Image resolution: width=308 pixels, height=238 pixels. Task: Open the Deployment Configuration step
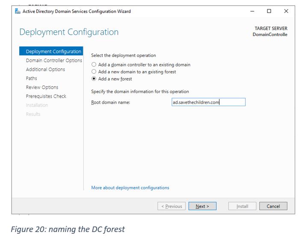(x=53, y=51)
